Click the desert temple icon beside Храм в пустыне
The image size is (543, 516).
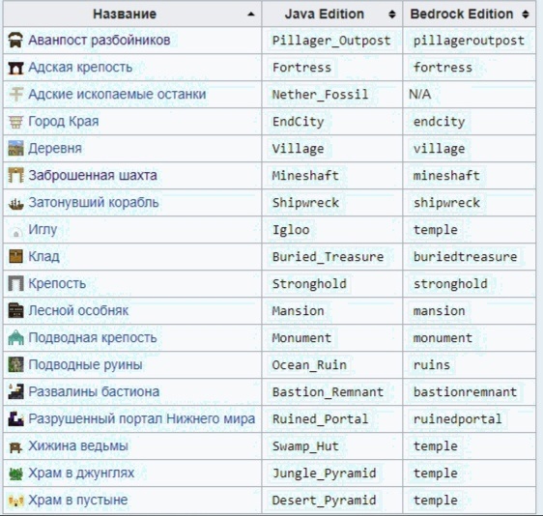click(x=15, y=501)
